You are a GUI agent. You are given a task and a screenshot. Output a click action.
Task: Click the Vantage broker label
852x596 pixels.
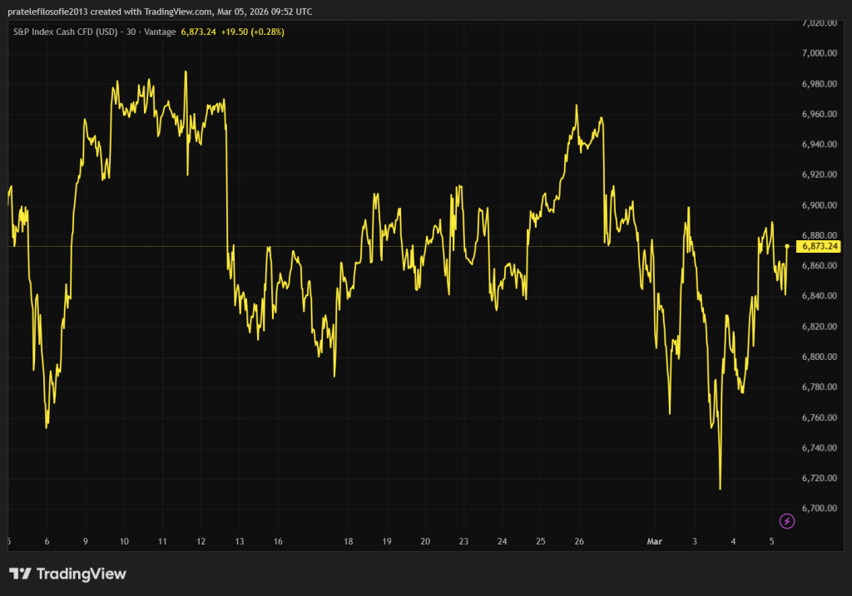pos(160,32)
